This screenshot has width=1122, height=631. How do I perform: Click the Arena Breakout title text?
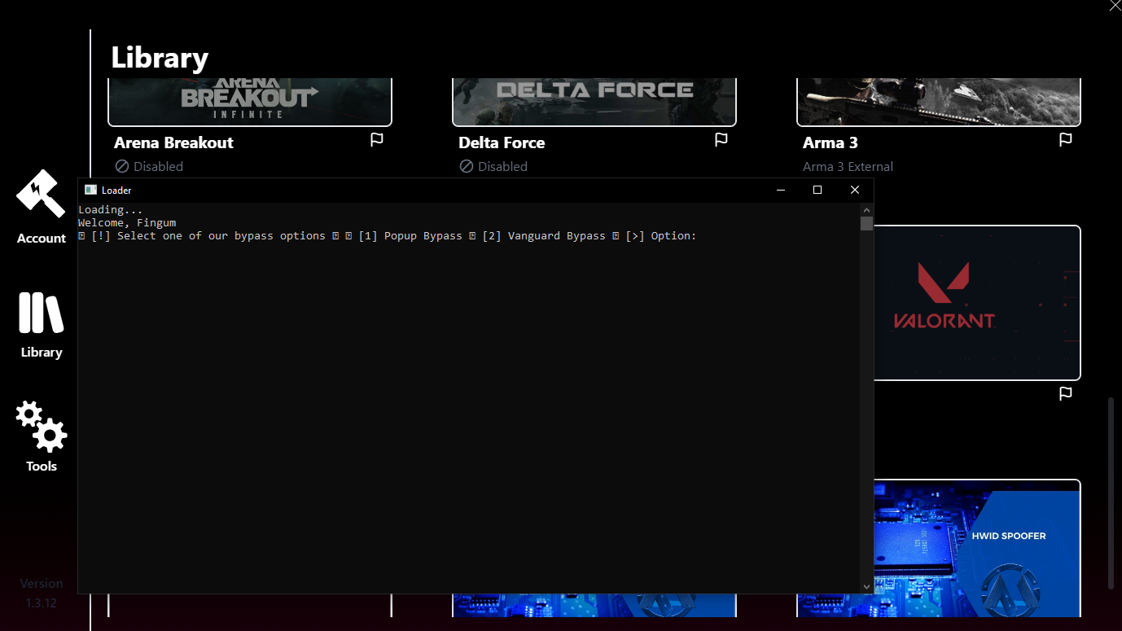[x=173, y=142]
